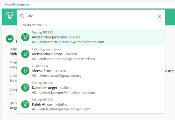This screenshot has width=175, height=120.
Task: Click Aleksandar Combs' avatar icon
Action: [25, 54]
